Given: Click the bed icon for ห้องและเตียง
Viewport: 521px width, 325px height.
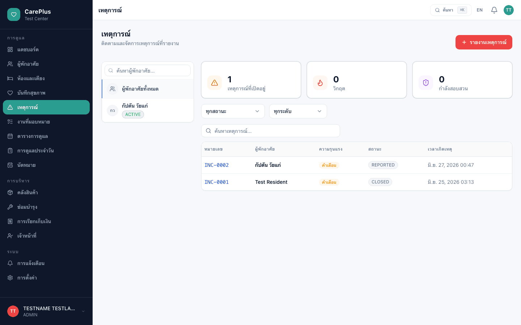Looking at the screenshot, I should tap(10, 78).
